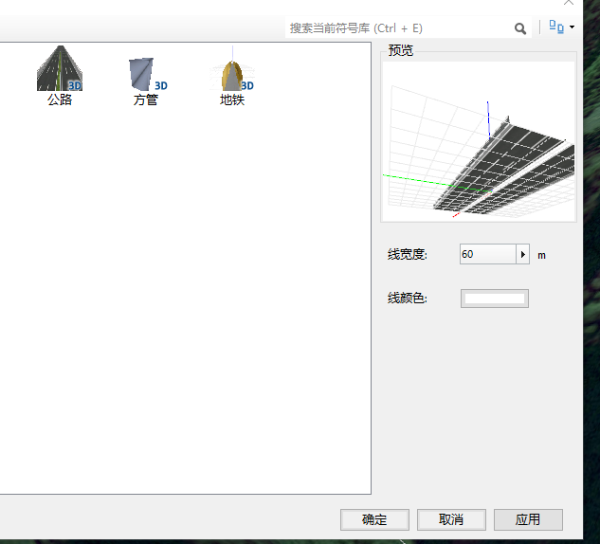The height and width of the screenshot is (544, 600).
Task: Click the 预览 group label
Action: tap(401, 50)
